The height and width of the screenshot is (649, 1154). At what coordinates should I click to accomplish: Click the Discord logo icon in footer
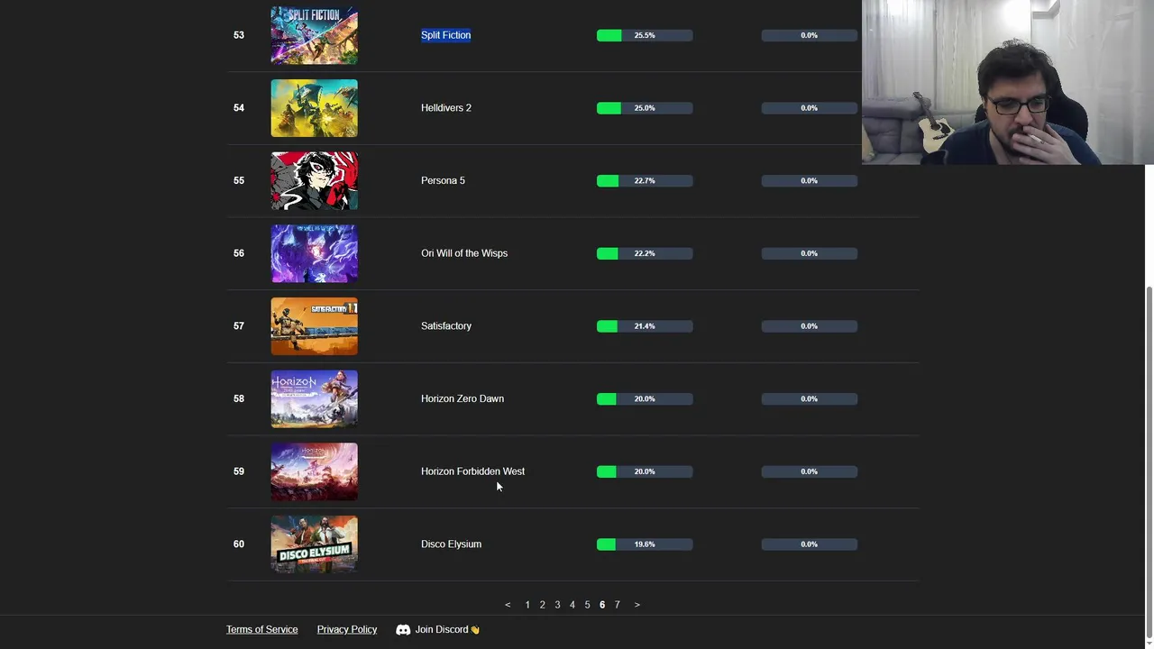tap(403, 630)
